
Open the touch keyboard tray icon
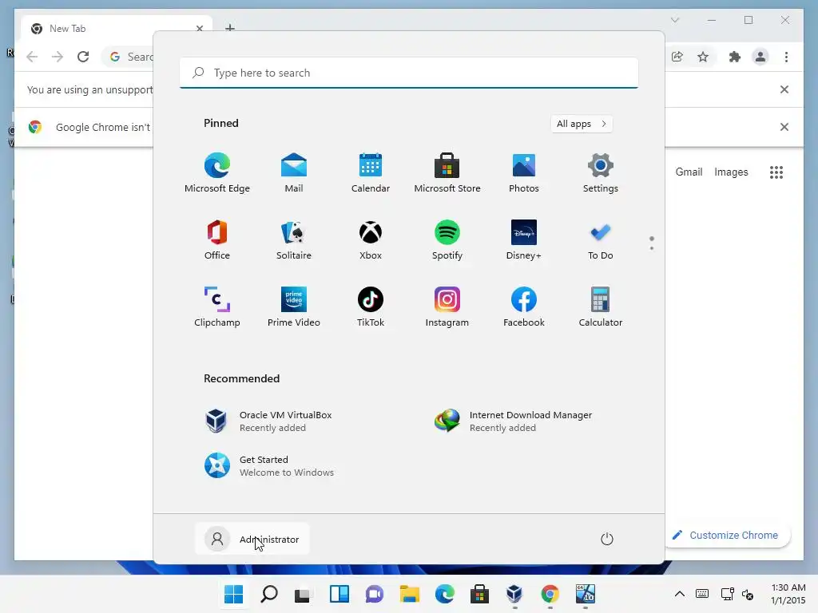[x=702, y=594]
